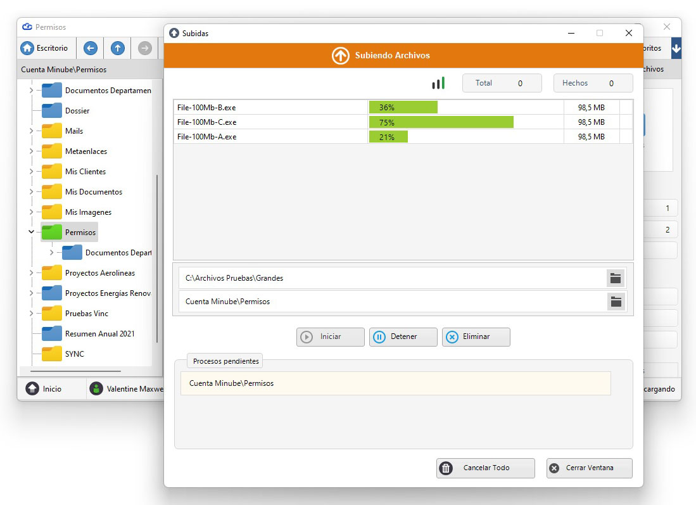Click the blue download arrow icon
Screen dimensions: 696x505
pyautogui.click(x=676, y=48)
